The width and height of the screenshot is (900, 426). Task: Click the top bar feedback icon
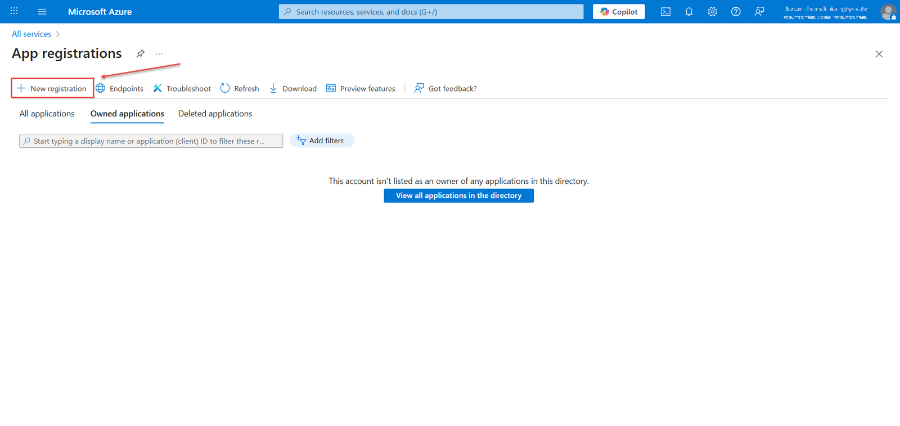click(x=759, y=12)
